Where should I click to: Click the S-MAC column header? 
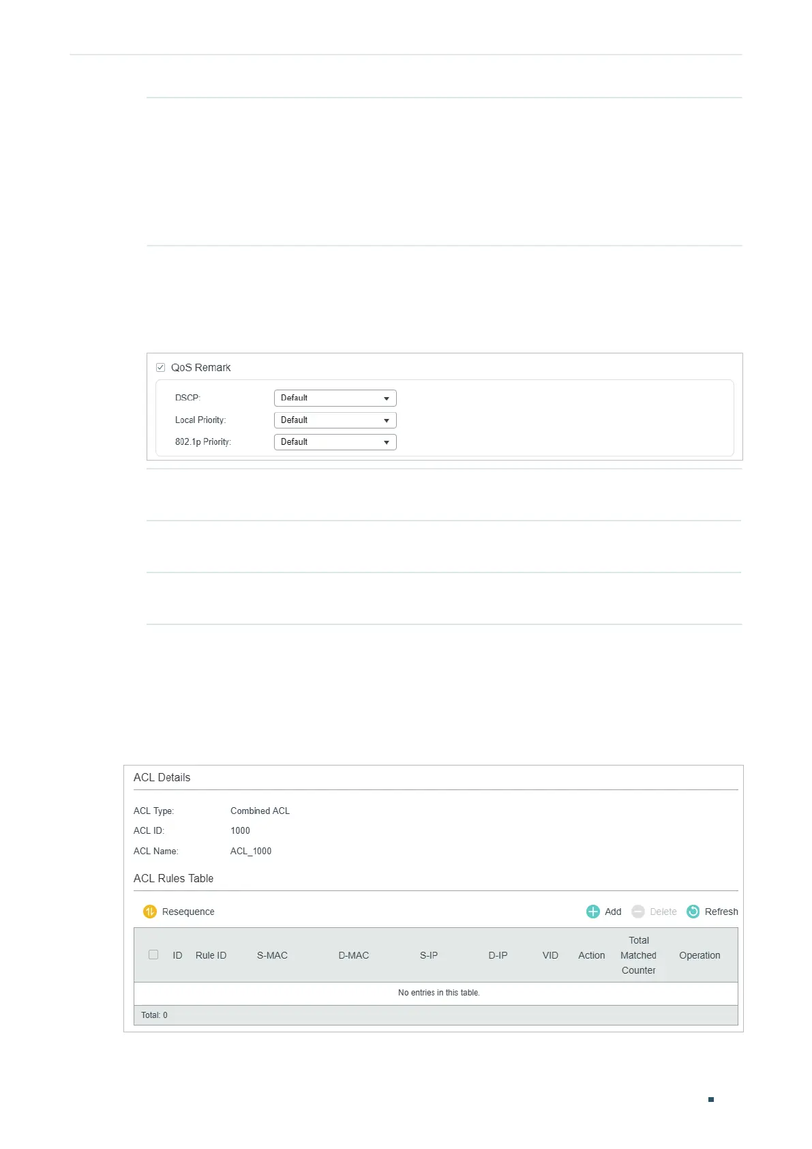pyautogui.click(x=272, y=955)
